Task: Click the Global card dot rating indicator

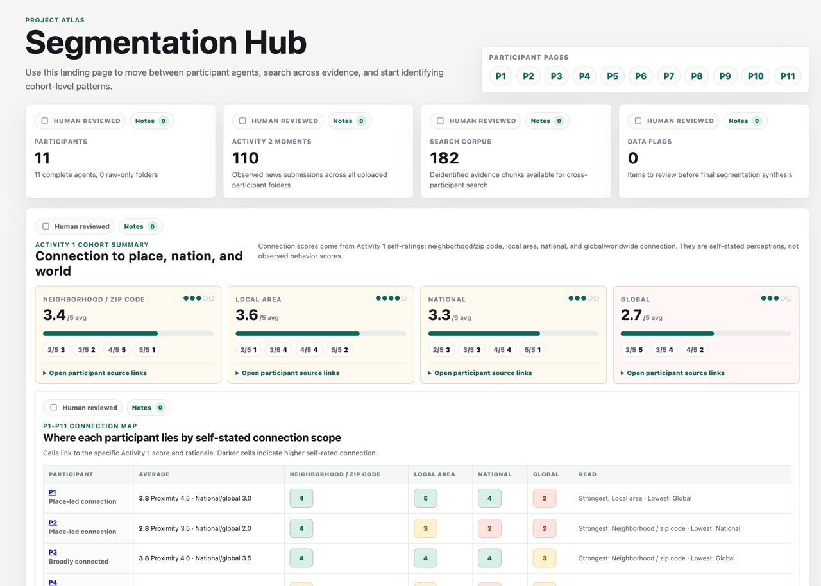Action: (776, 298)
